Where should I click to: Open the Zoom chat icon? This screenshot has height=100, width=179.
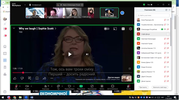pyautogui.click(x=58, y=86)
